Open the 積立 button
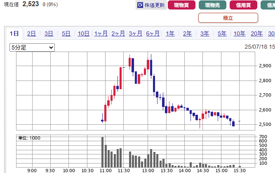Image resolution: width=275 pixels, height=173 pixels. [x=228, y=18]
